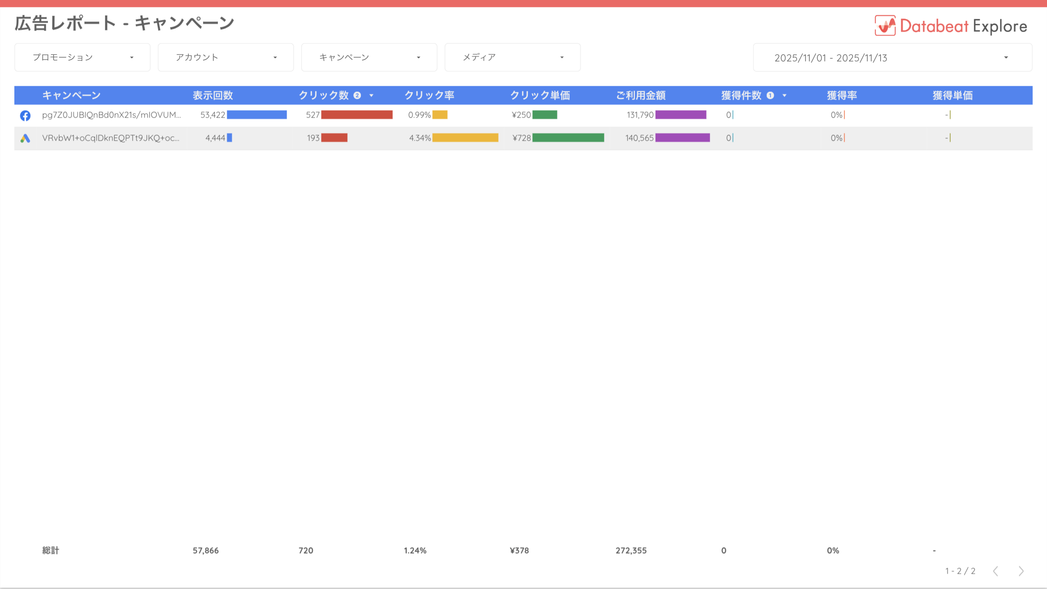Image resolution: width=1047 pixels, height=589 pixels.
Task: Go to next page arrow
Action: pyautogui.click(x=1021, y=571)
